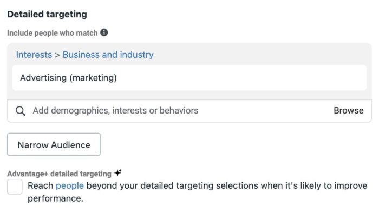Click the breadcrumb arrow between Interests and Business
Viewport: 379px width, 213px height.
coord(57,55)
